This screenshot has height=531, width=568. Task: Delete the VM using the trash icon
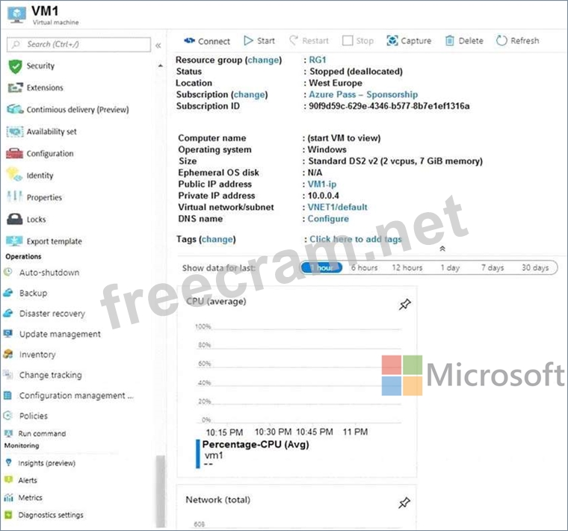tap(449, 41)
